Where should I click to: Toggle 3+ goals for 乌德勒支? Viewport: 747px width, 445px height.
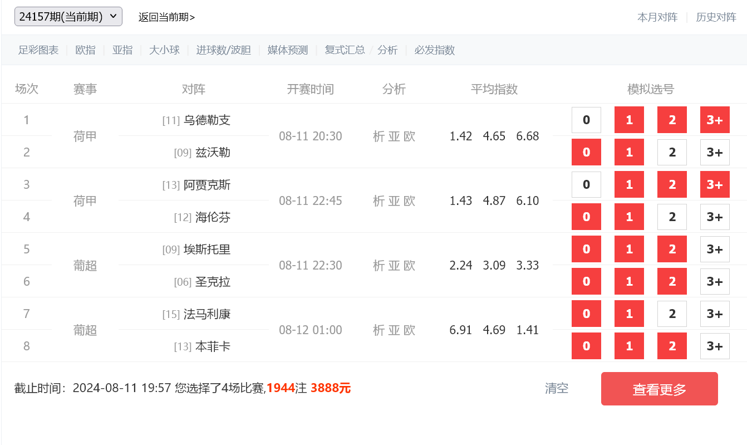(x=715, y=120)
